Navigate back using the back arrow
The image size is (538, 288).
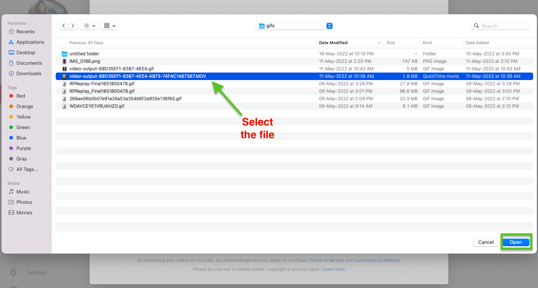point(64,25)
